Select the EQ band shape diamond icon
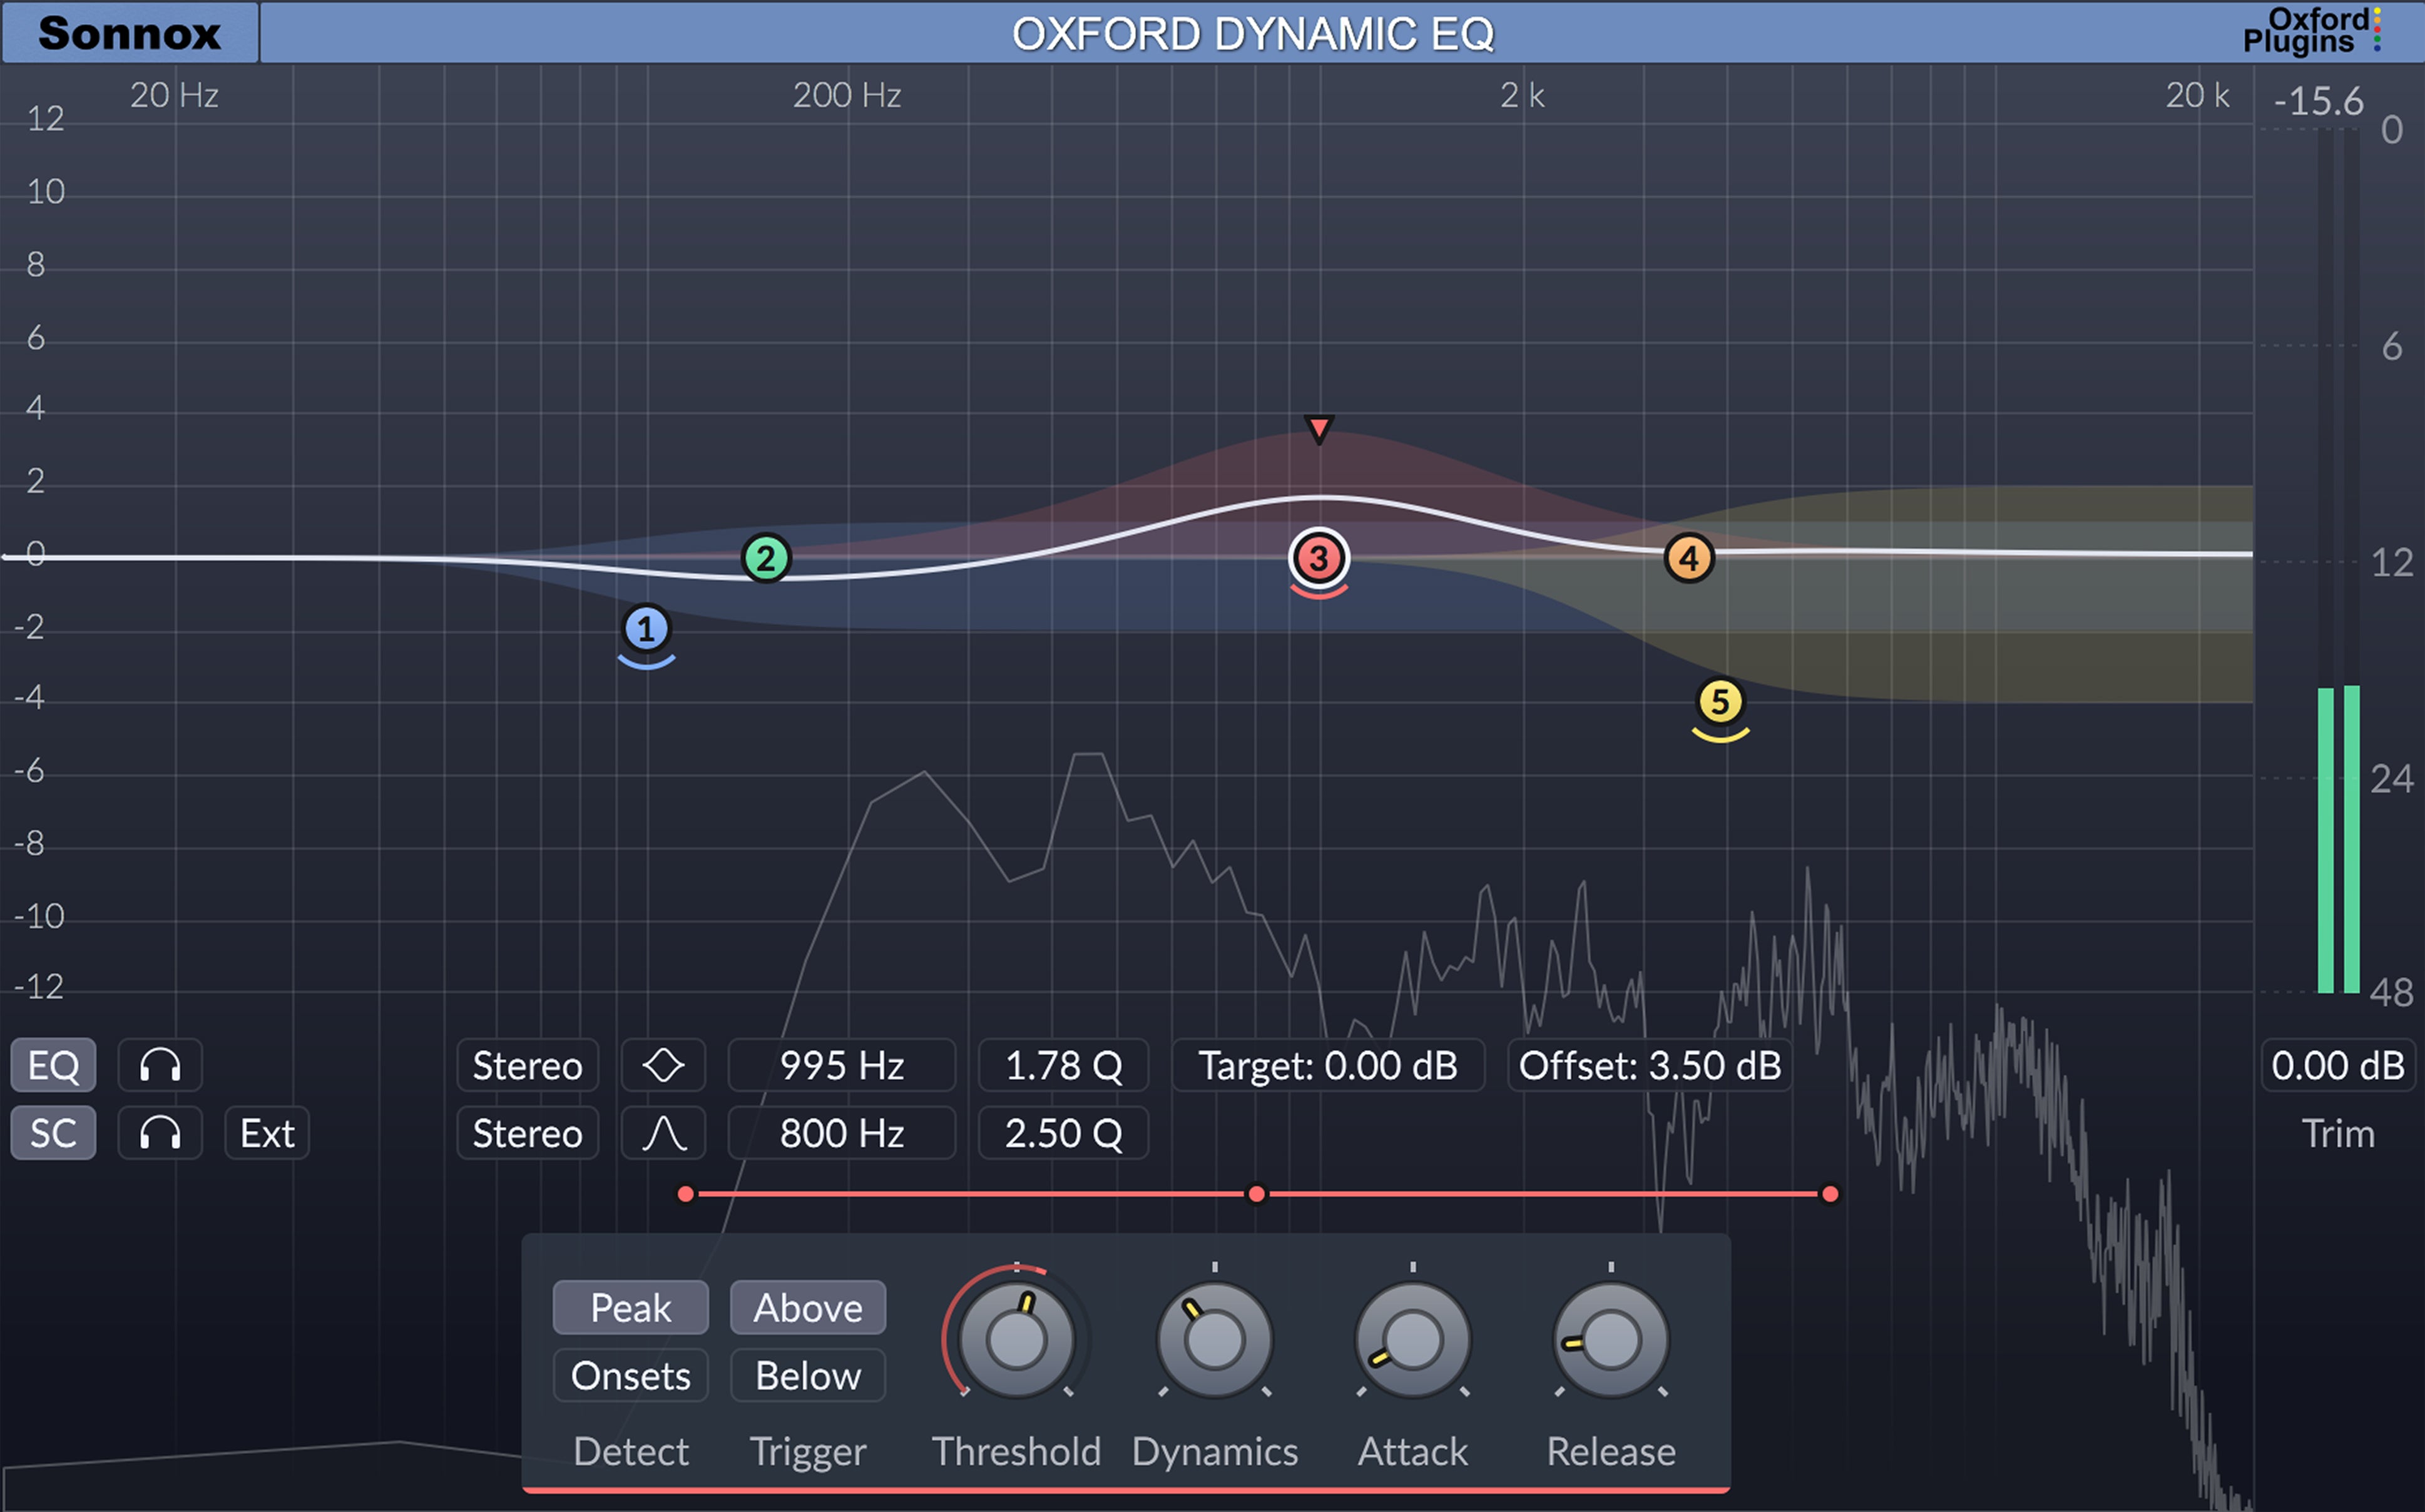The height and width of the screenshot is (1512, 2425). [663, 1065]
